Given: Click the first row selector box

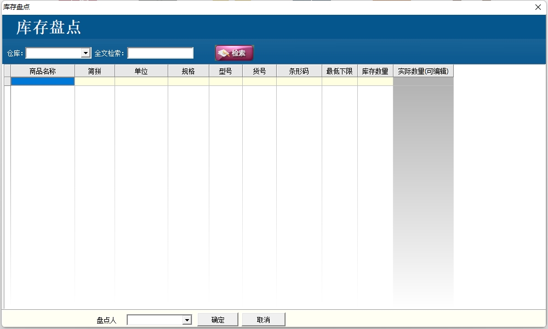Looking at the screenshot, I should (x=7, y=82).
